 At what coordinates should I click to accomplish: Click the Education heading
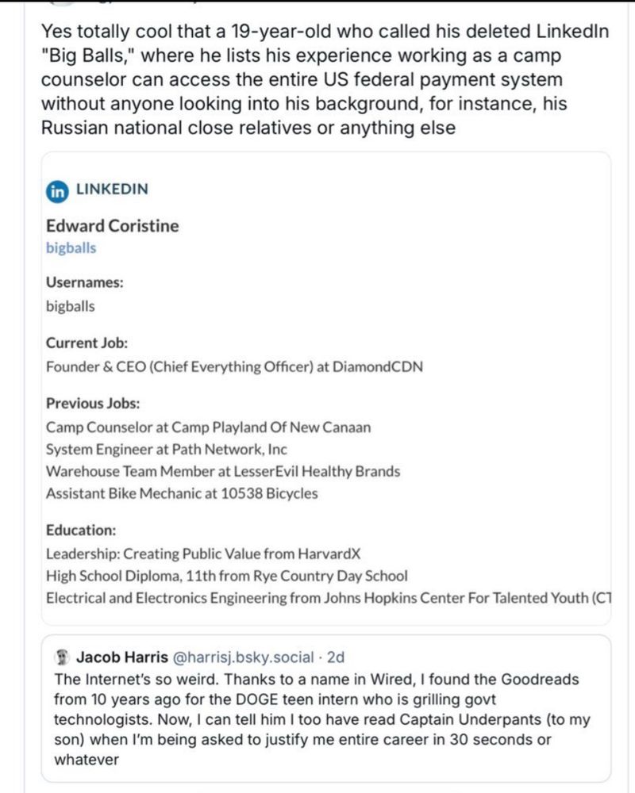click(81, 530)
